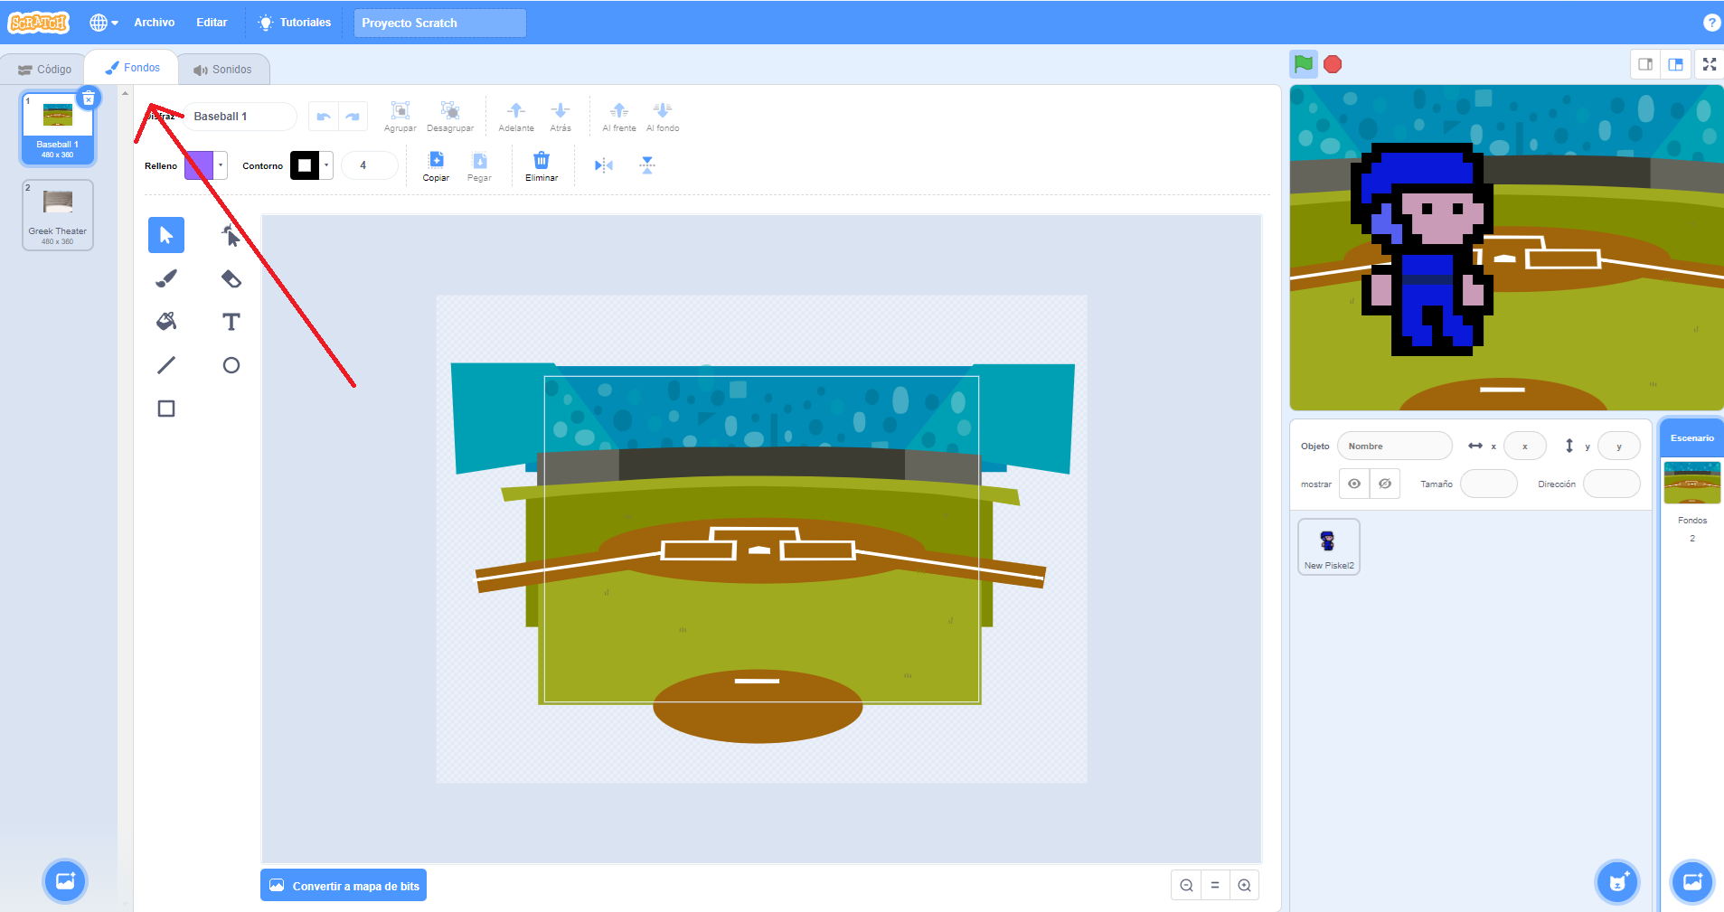Switch to the Sonidos tab
Viewport: 1724px width, 912px height.
tap(223, 70)
